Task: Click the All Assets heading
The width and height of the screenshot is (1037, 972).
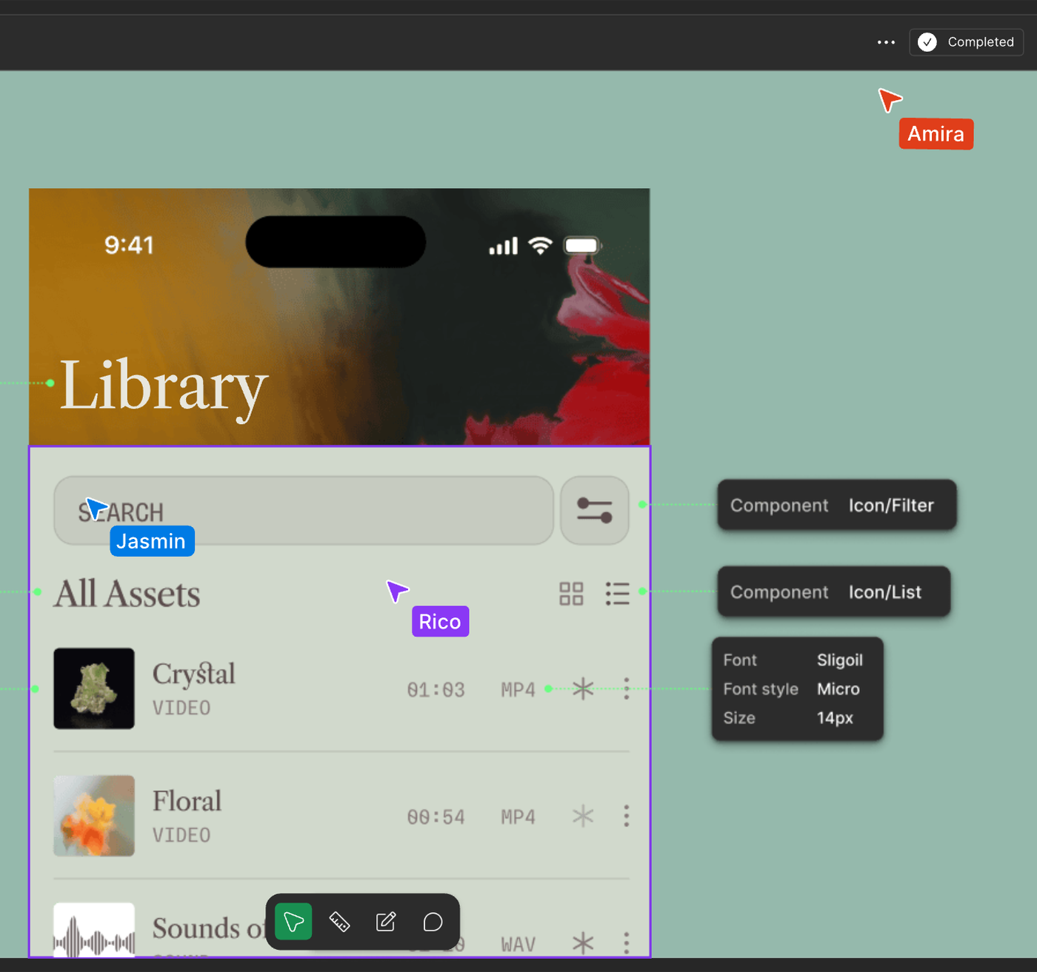Action: pyautogui.click(x=127, y=594)
